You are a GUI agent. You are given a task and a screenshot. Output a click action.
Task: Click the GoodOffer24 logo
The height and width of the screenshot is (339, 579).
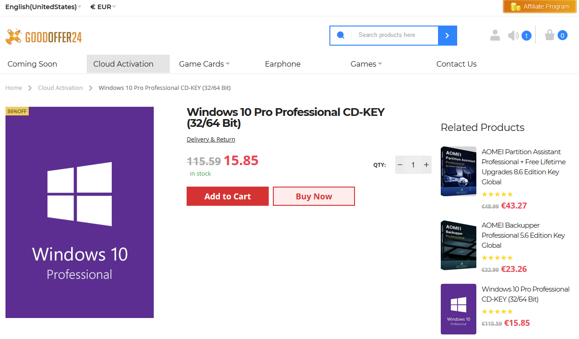(x=44, y=37)
